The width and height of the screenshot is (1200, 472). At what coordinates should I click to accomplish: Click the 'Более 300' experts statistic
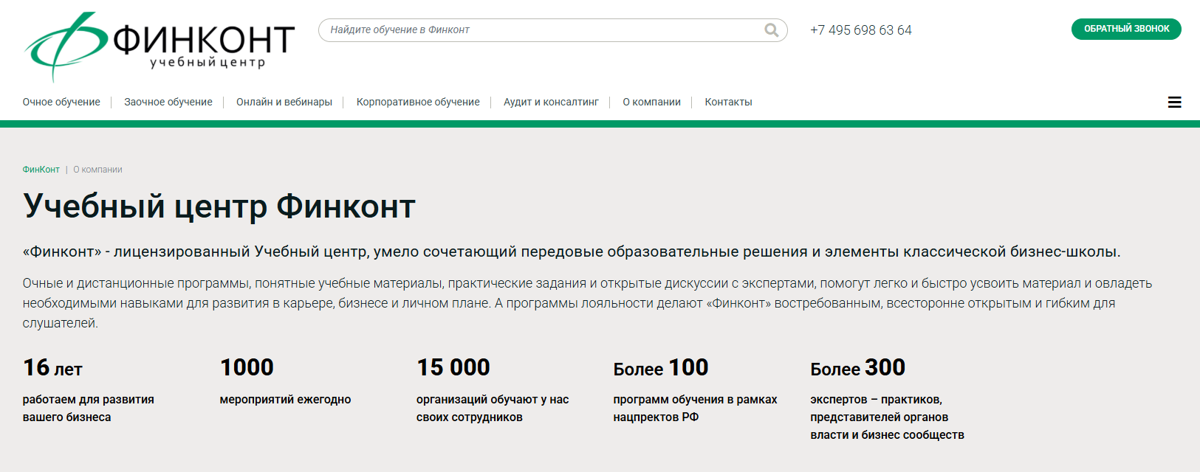pos(858,367)
